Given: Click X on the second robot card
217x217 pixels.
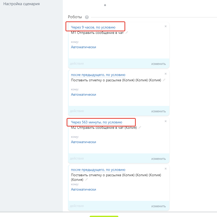Looking at the screenshot, I should (166, 74).
